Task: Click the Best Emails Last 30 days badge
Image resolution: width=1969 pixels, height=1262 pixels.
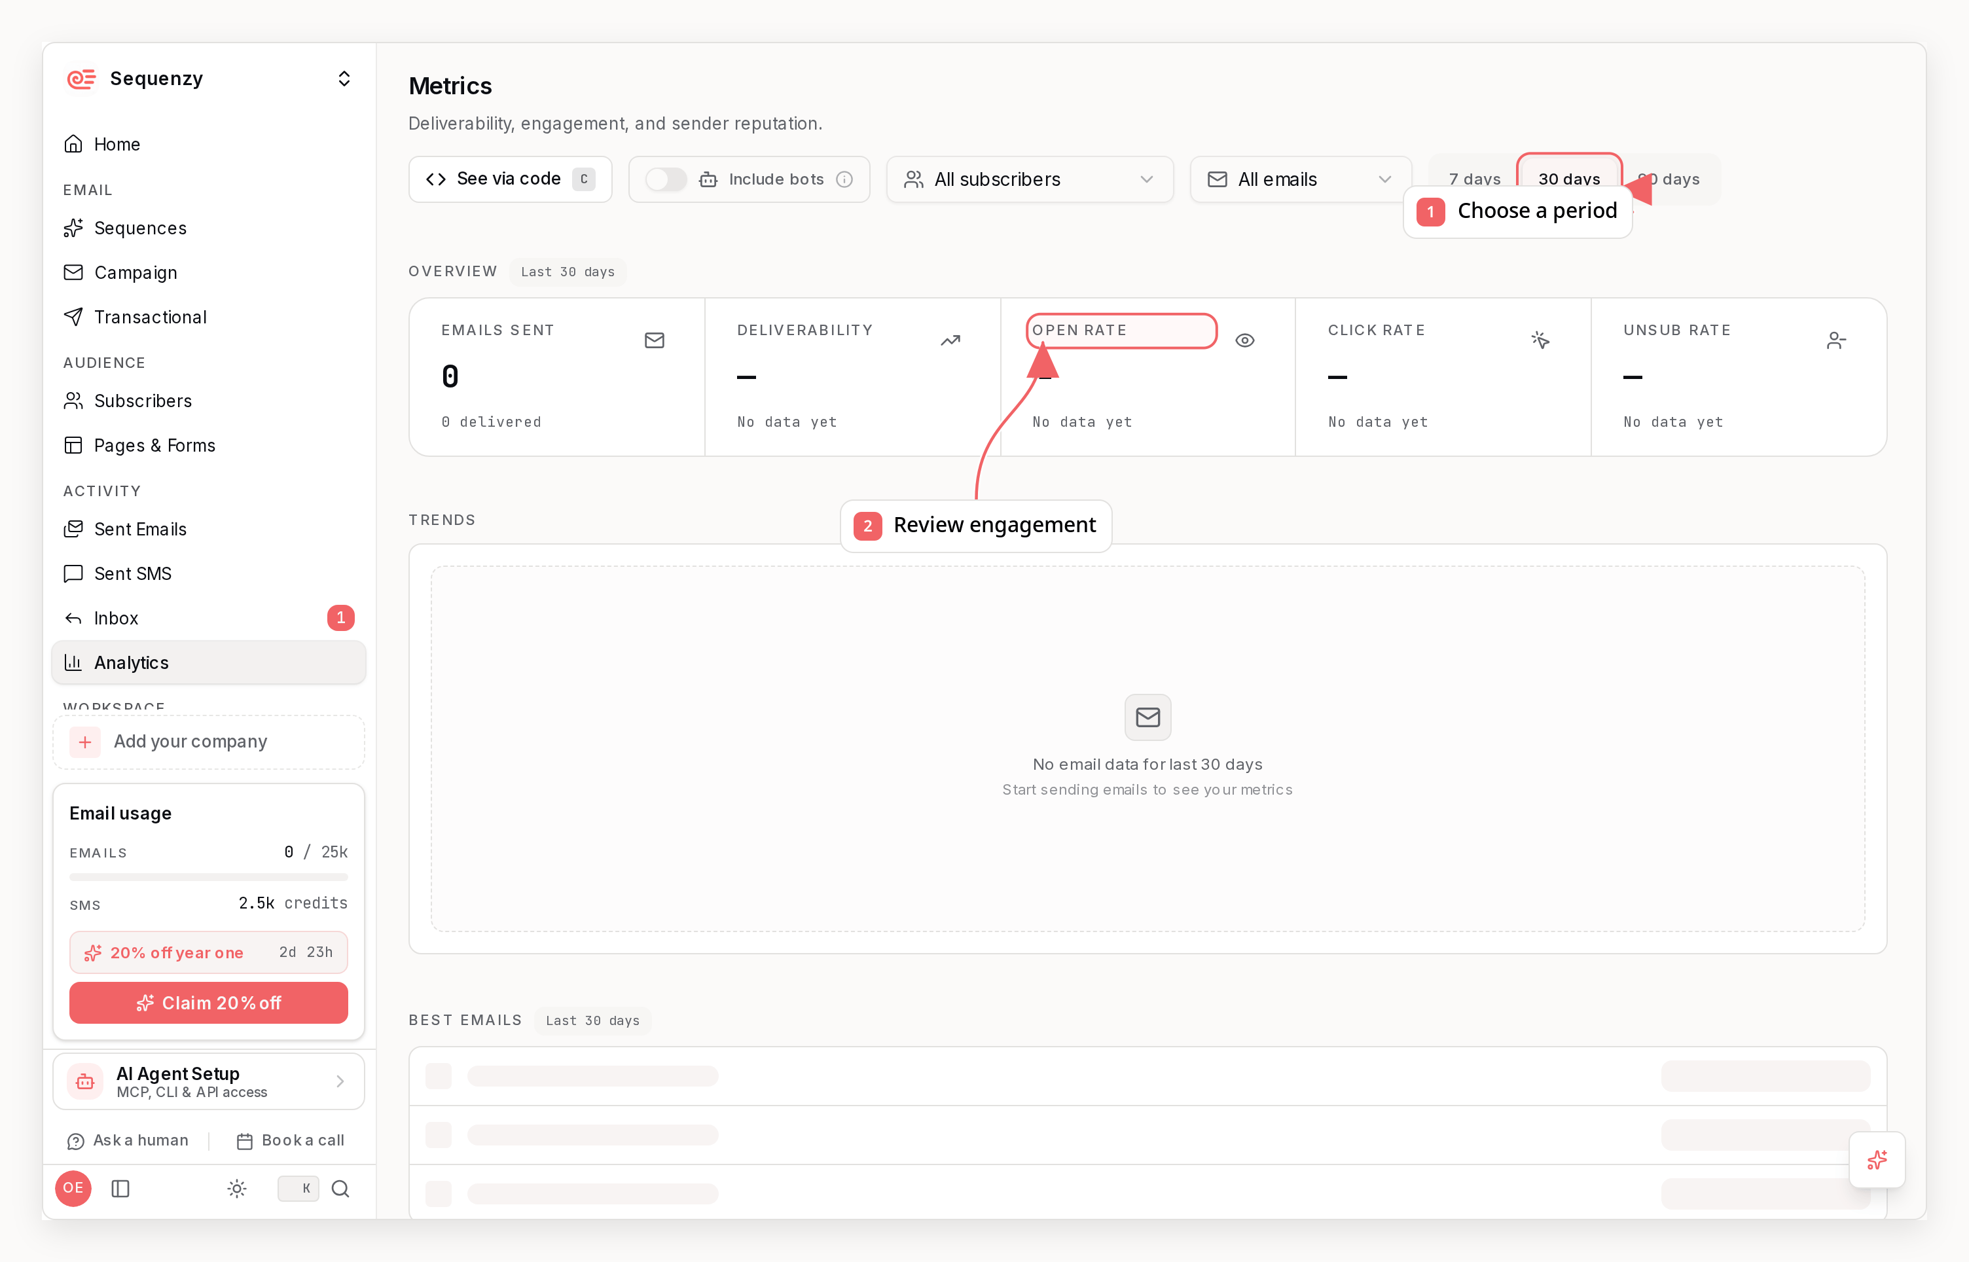Action: (592, 1020)
